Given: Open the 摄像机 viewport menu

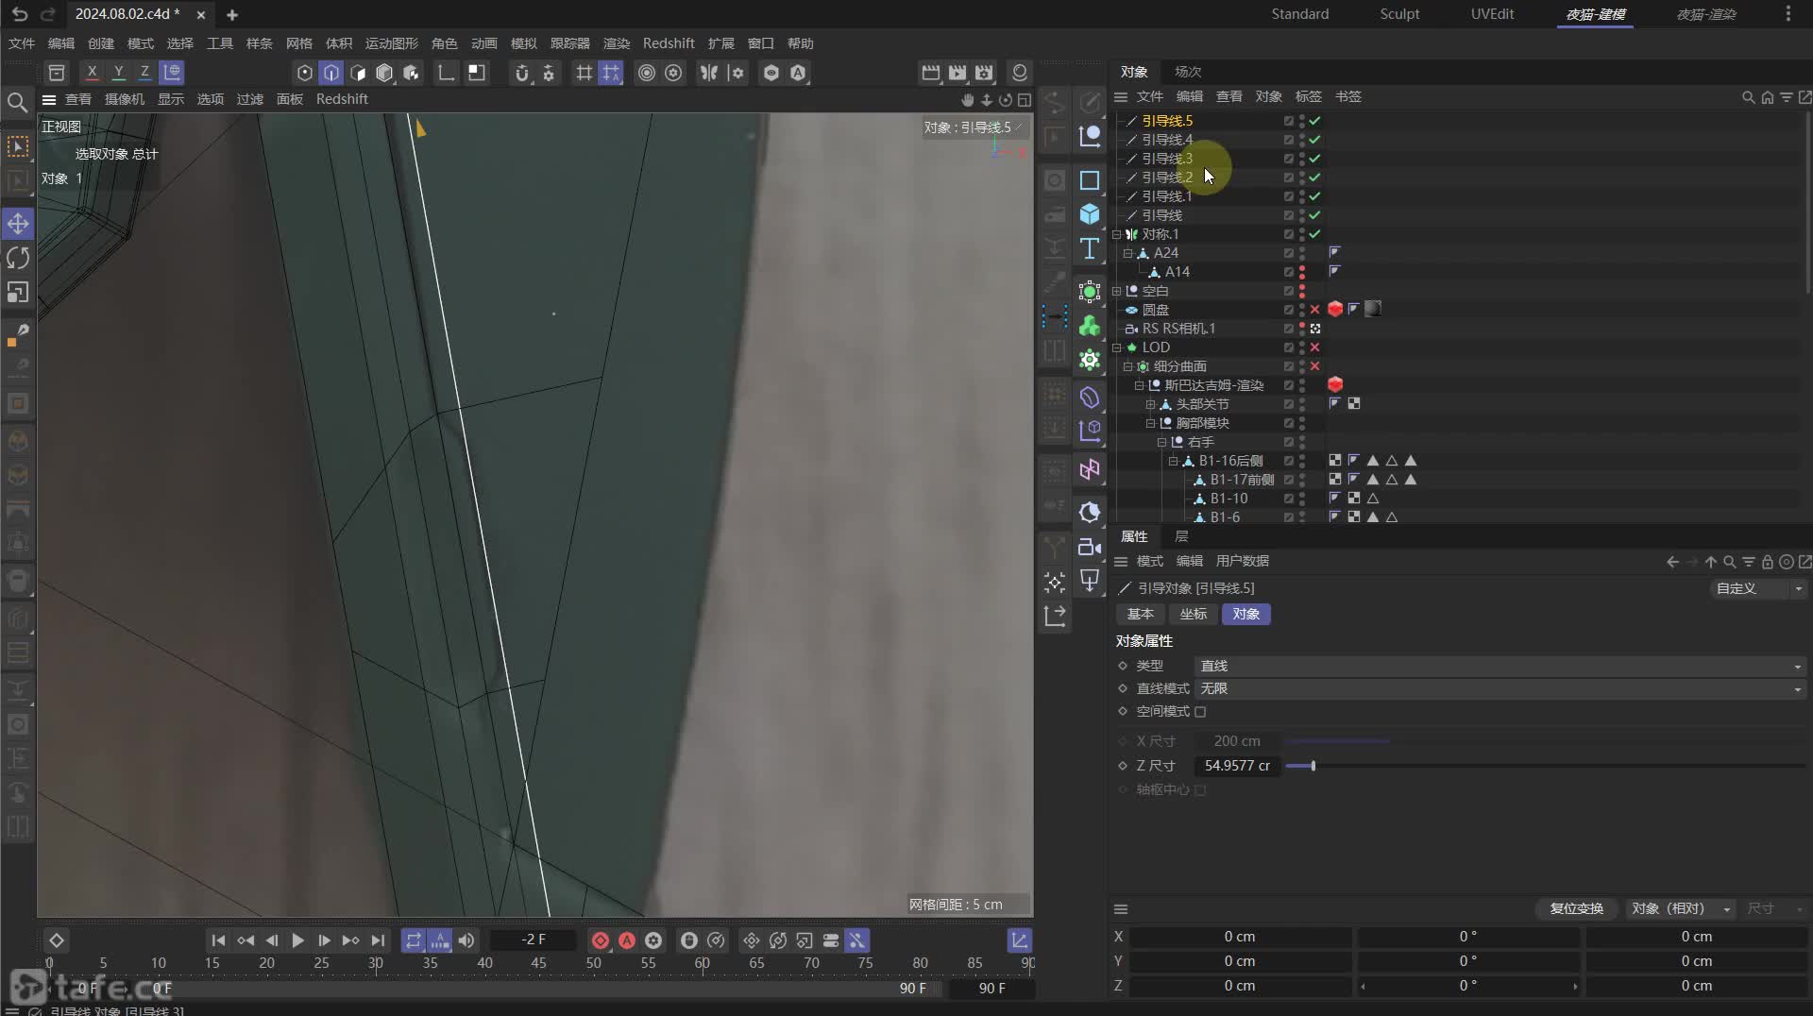Looking at the screenshot, I should [x=124, y=99].
